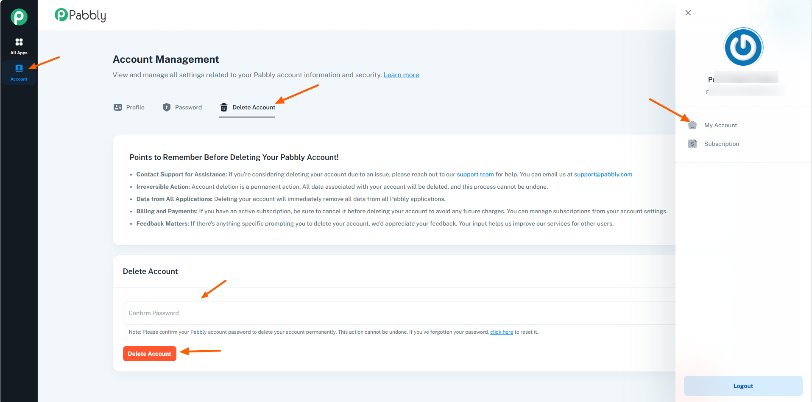The image size is (812, 402).
Task: Click the Password shield icon
Action: point(167,107)
